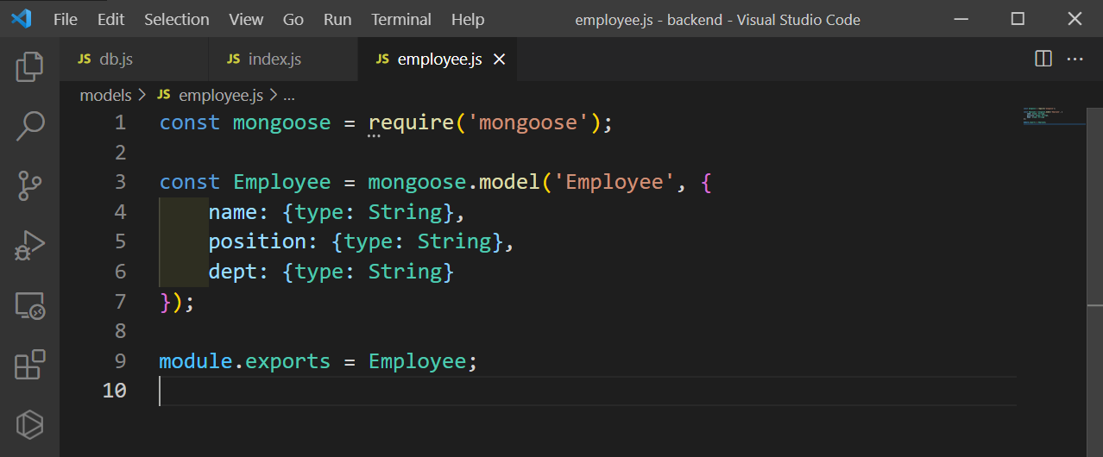Open the File menu
The height and width of the screenshot is (457, 1103).
click(x=65, y=19)
